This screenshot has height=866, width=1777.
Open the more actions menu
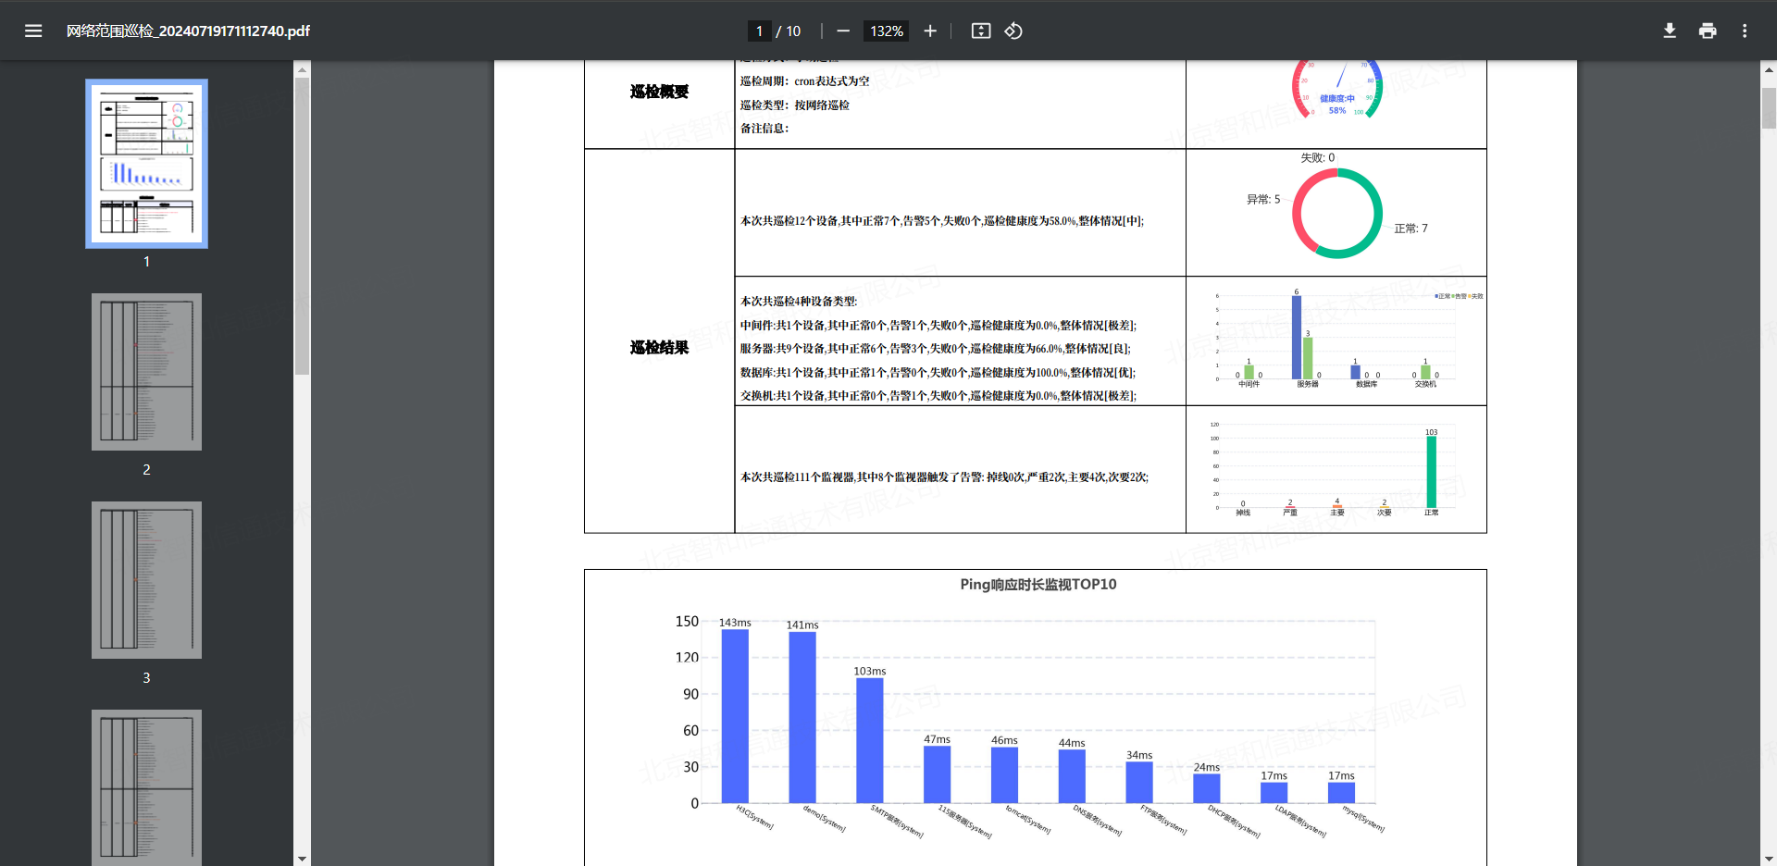tap(1745, 31)
